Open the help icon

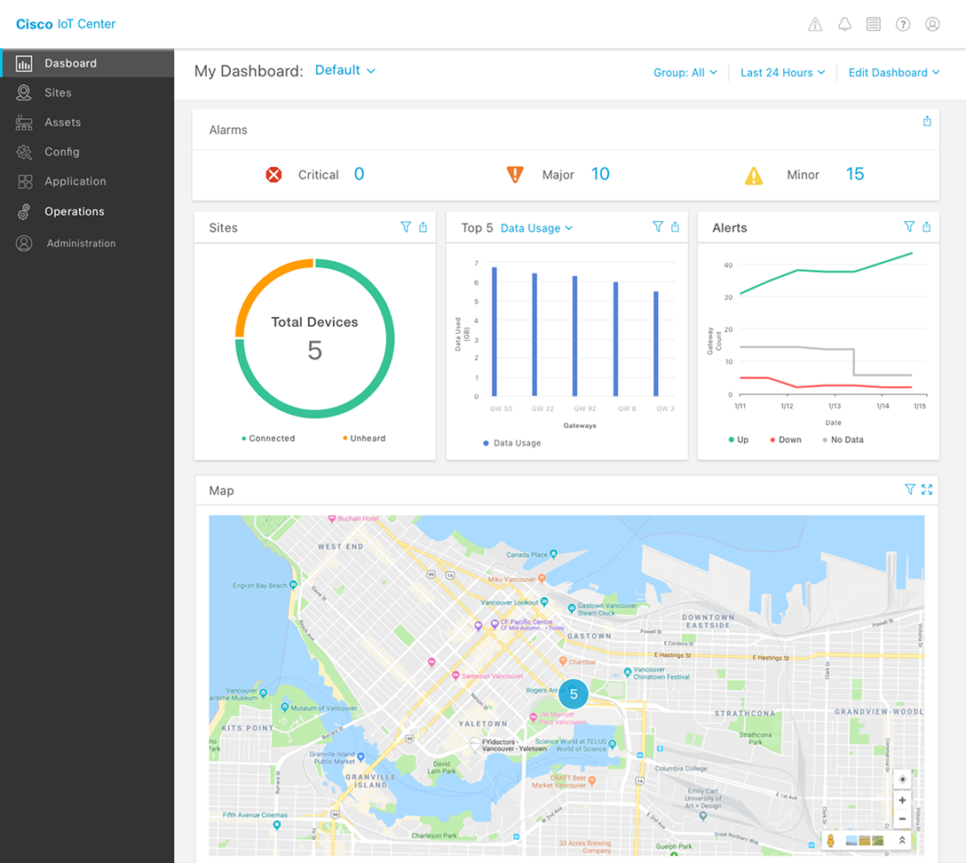click(903, 24)
